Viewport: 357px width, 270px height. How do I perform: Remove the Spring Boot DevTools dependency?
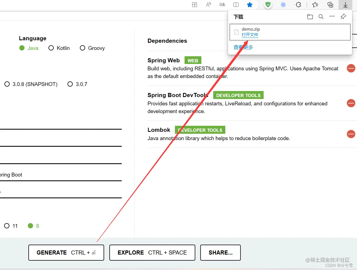(351, 103)
